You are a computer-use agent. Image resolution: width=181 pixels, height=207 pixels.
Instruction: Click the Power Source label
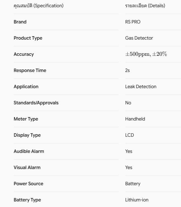[28, 184]
